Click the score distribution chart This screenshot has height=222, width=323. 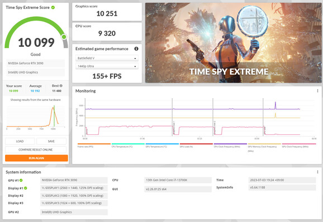(36, 117)
